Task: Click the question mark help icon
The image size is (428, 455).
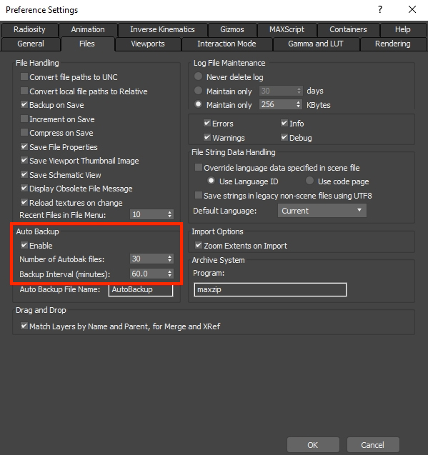Action: 380,9
